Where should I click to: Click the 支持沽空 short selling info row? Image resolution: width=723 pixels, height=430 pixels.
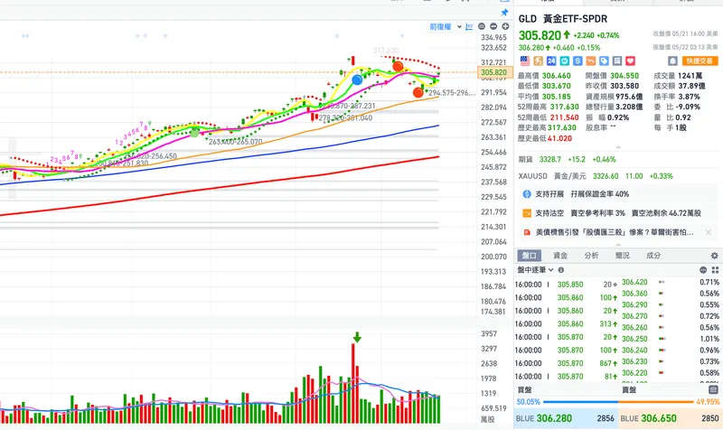click(x=618, y=213)
